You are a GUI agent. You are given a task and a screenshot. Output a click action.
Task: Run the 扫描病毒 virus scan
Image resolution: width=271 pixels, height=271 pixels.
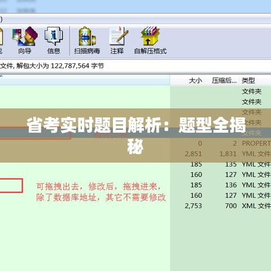87,41
